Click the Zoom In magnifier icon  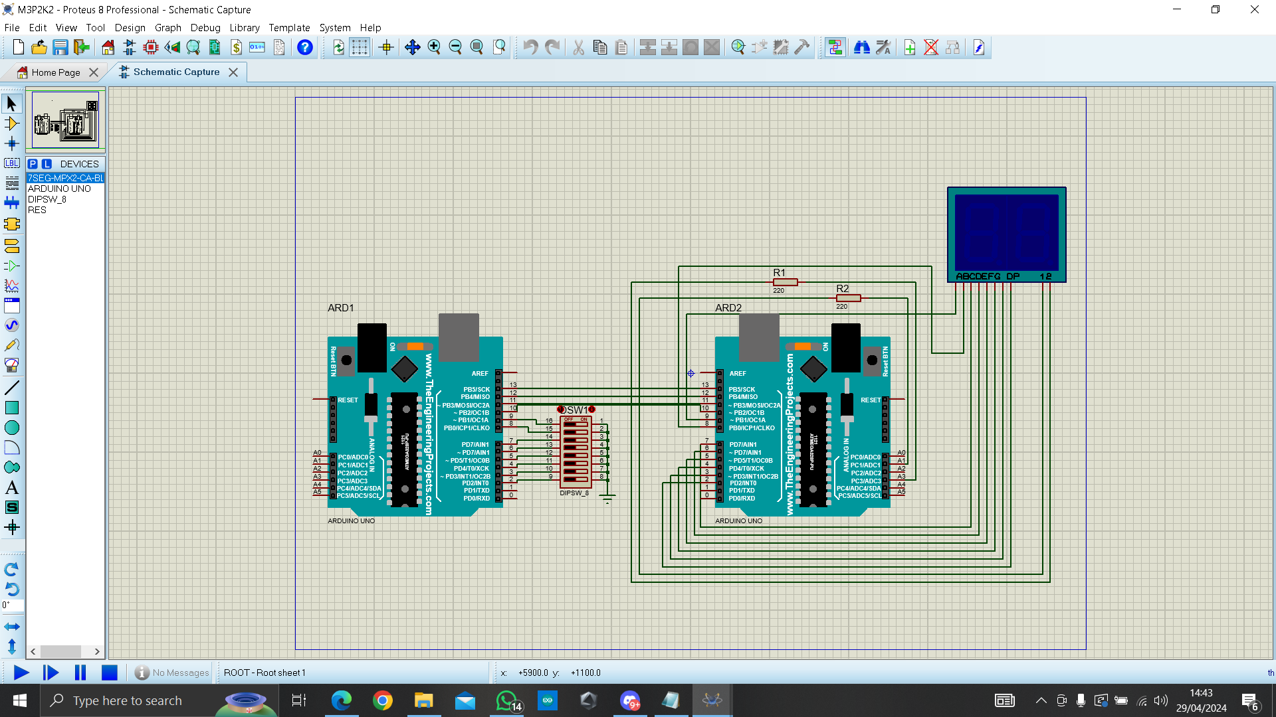pyautogui.click(x=434, y=47)
